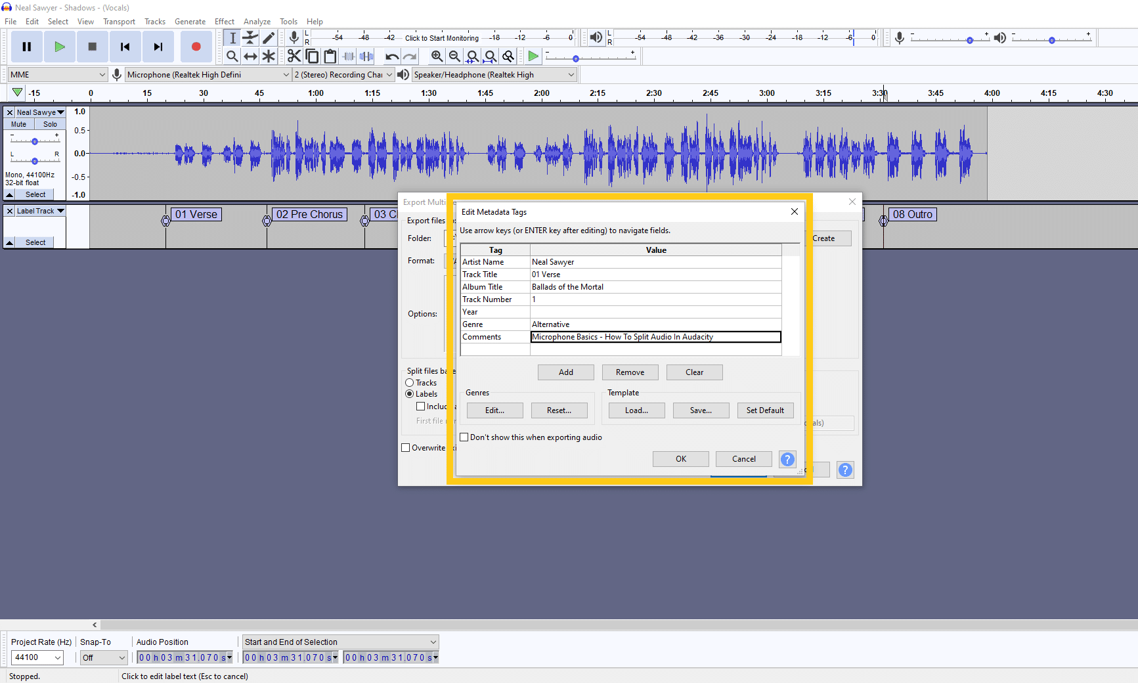Viewport: 1138px width, 683px height.
Task: Enable the Labels split option
Action: 409,393
